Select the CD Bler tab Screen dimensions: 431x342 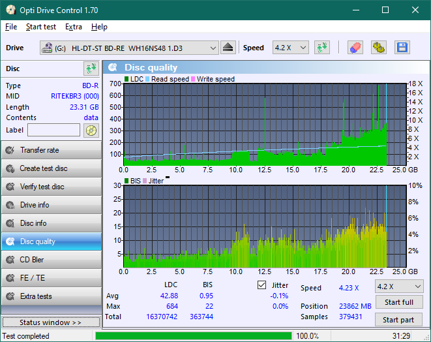[52, 260]
